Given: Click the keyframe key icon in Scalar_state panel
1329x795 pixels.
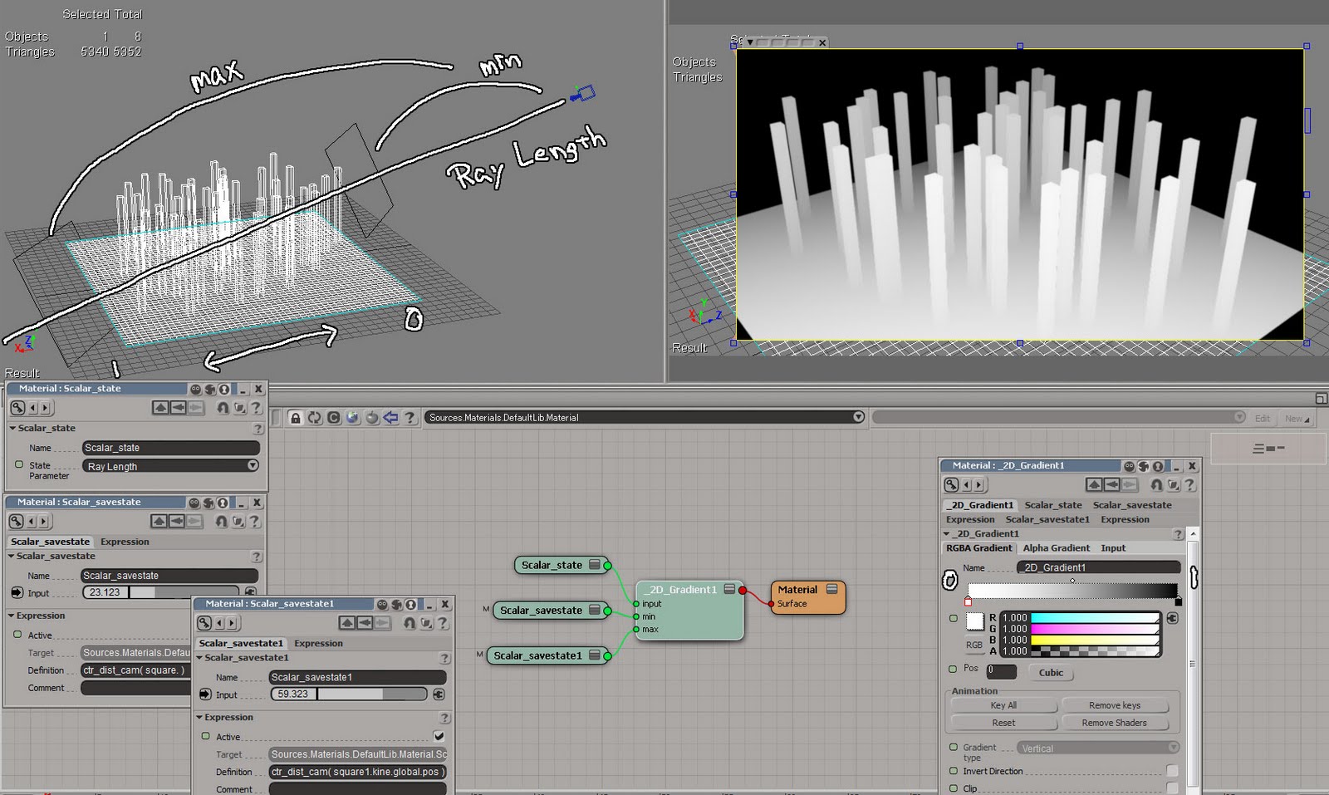Looking at the screenshot, I should 17,408.
